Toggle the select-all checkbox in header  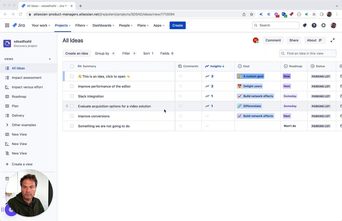[72, 66]
